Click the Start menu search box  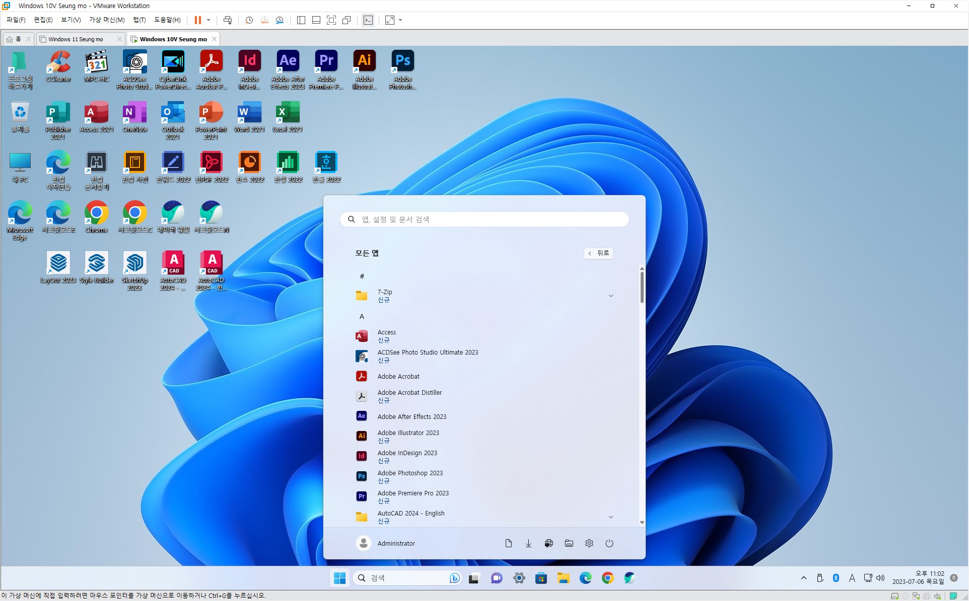coord(484,219)
